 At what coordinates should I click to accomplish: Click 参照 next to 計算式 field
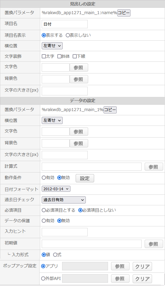[154, 167]
